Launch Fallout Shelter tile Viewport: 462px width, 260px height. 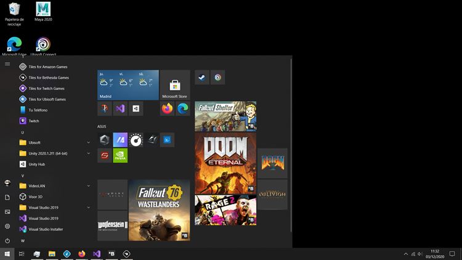(225, 116)
